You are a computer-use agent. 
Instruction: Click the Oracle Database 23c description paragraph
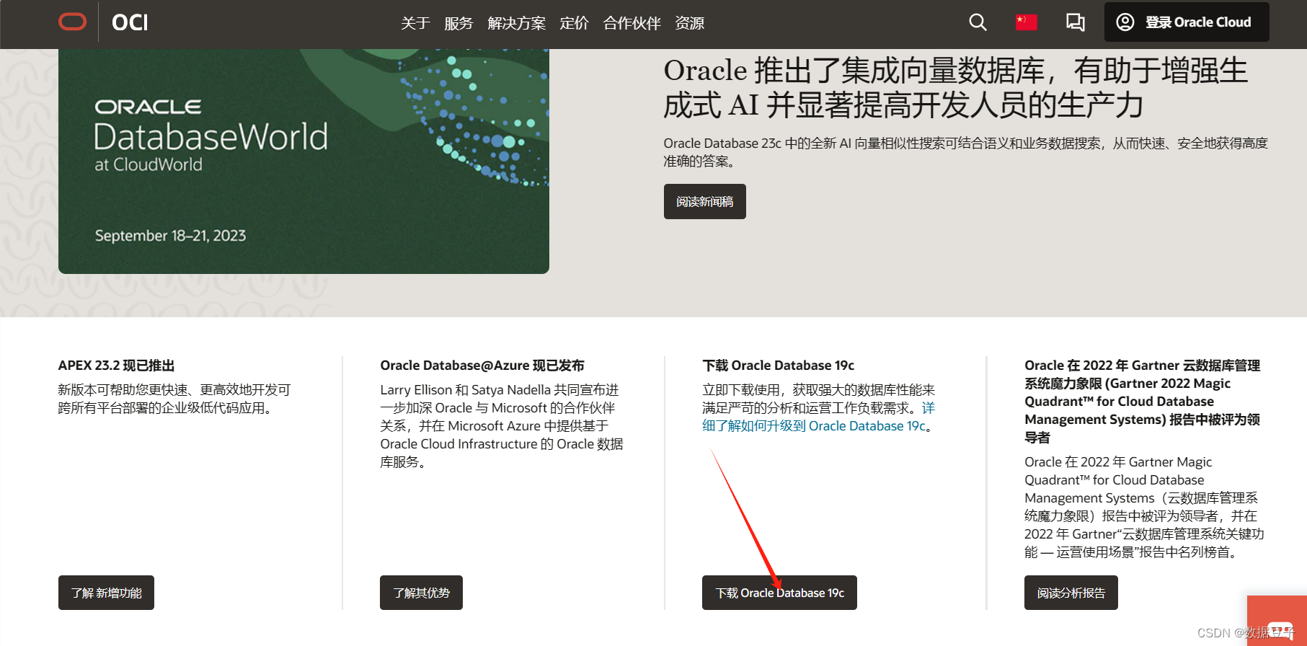[965, 152]
